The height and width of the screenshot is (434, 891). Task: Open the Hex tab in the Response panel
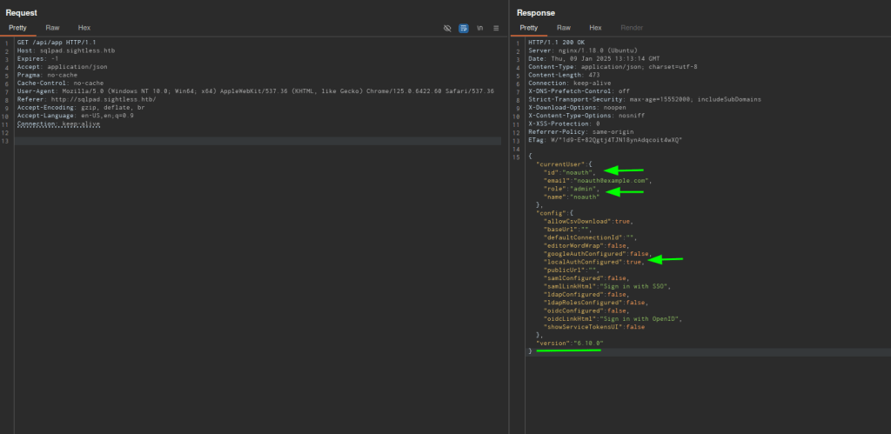[595, 28]
